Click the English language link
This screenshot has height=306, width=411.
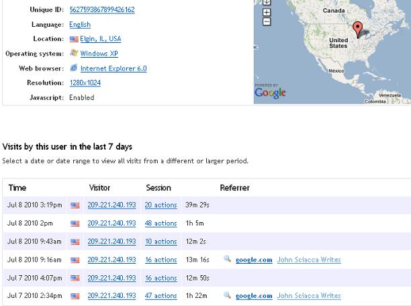[x=80, y=24]
